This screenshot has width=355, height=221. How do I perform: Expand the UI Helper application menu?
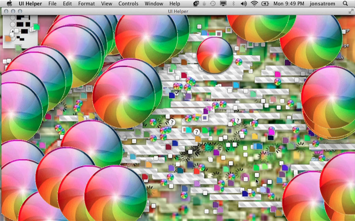coord(30,4)
